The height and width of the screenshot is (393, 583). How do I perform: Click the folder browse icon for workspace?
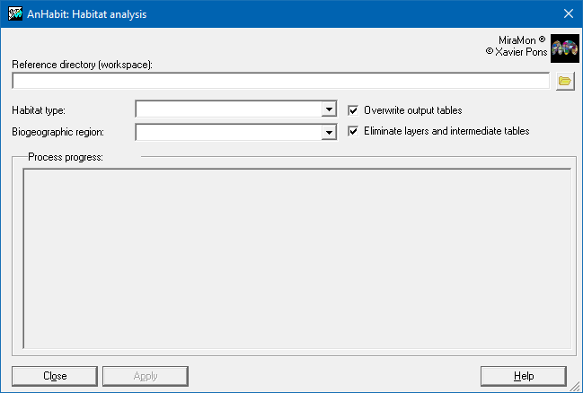coord(564,81)
